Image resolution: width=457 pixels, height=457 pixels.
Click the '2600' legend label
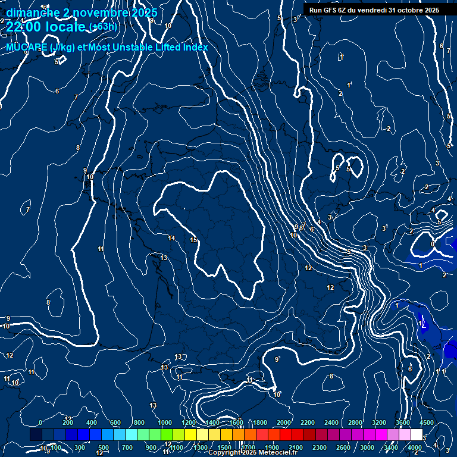343,447
